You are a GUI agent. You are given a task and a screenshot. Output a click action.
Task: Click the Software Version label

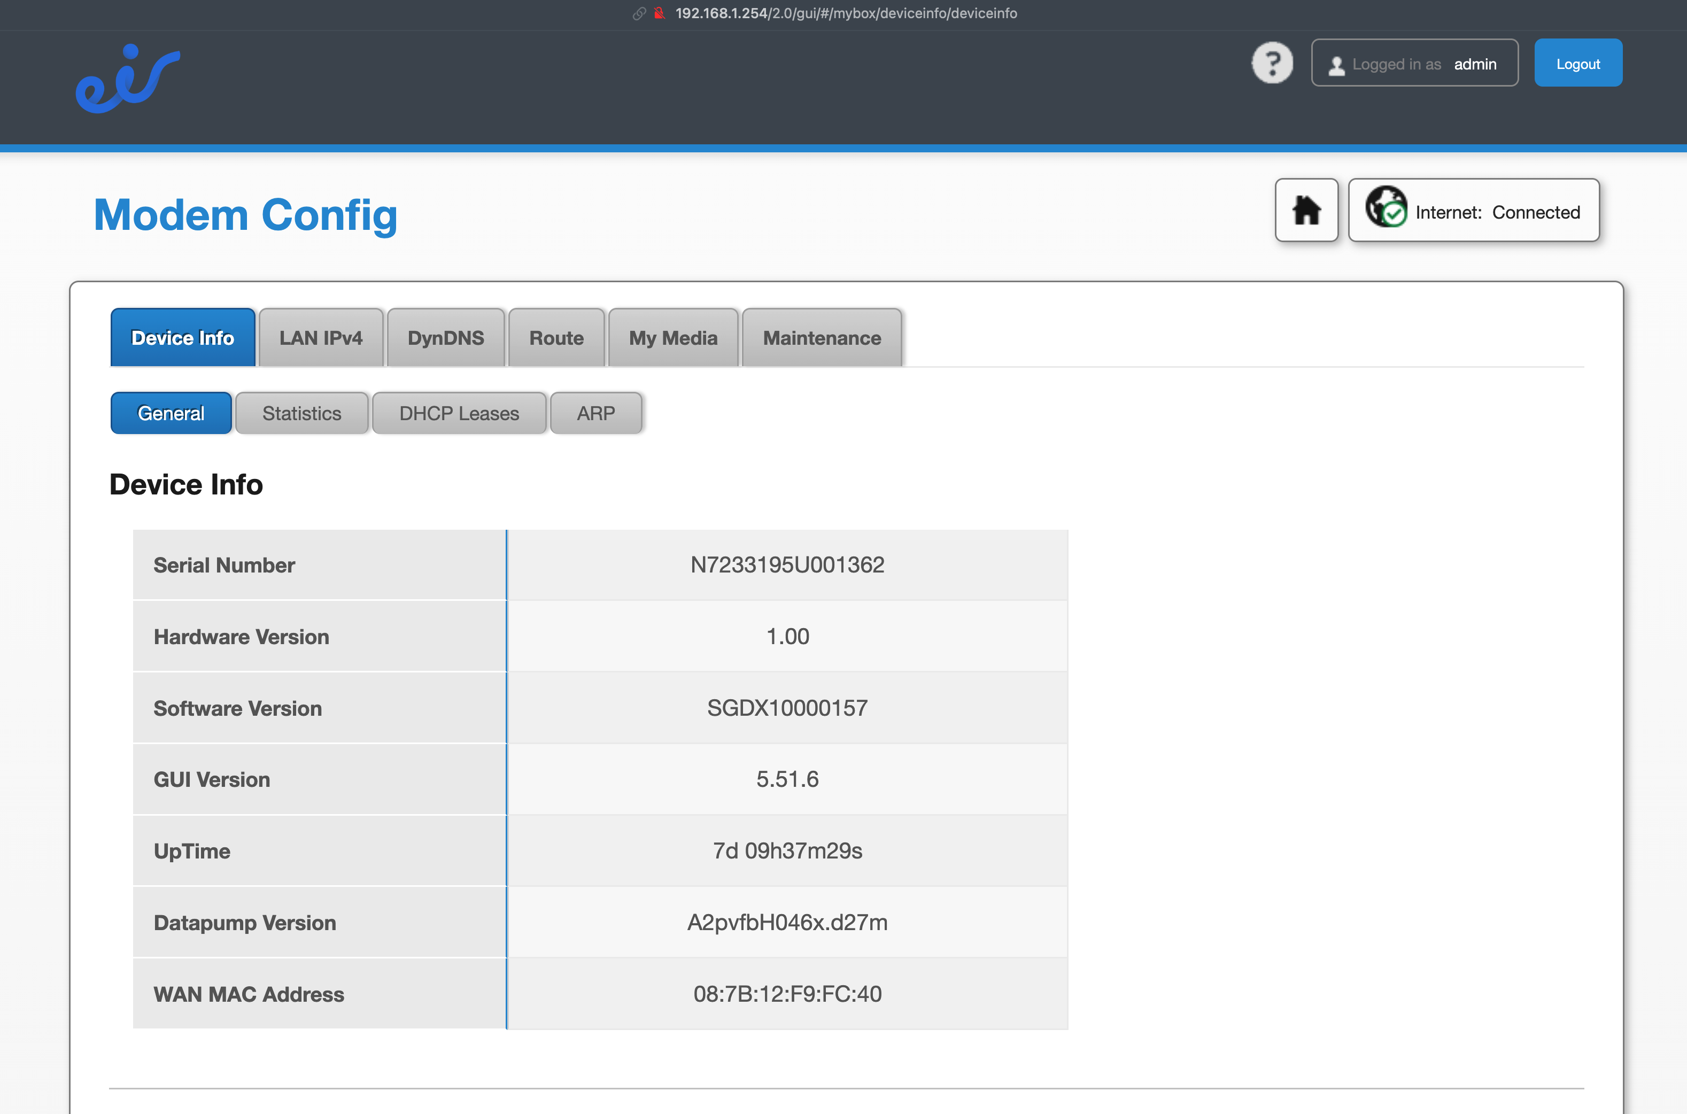coord(238,708)
